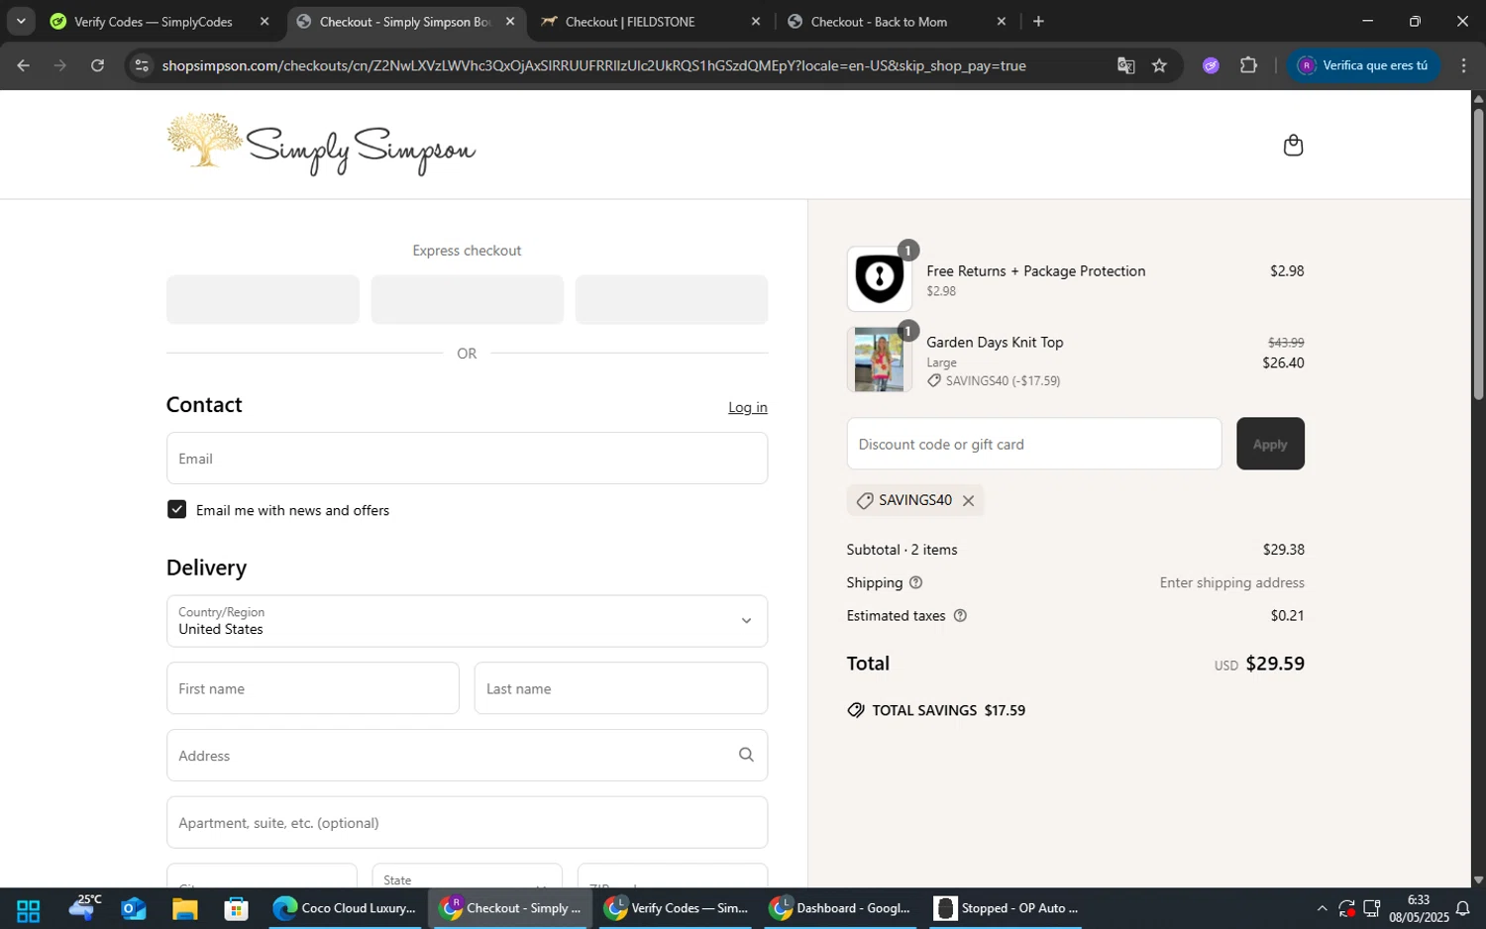
Task: Close the Checkout Back to Mom tab
Action: [x=1001, y=21]
